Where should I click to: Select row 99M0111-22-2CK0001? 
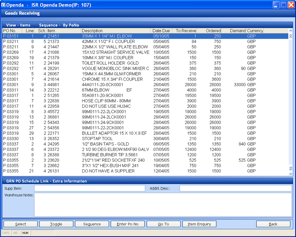click(x=145, y=128)
